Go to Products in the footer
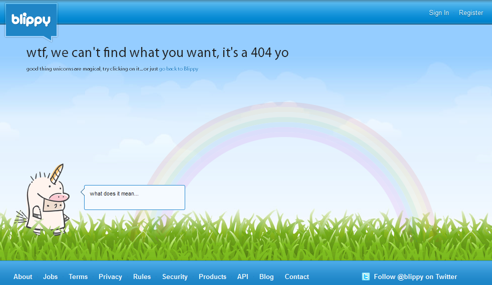 pyautogui.click(x=212, y=276)
